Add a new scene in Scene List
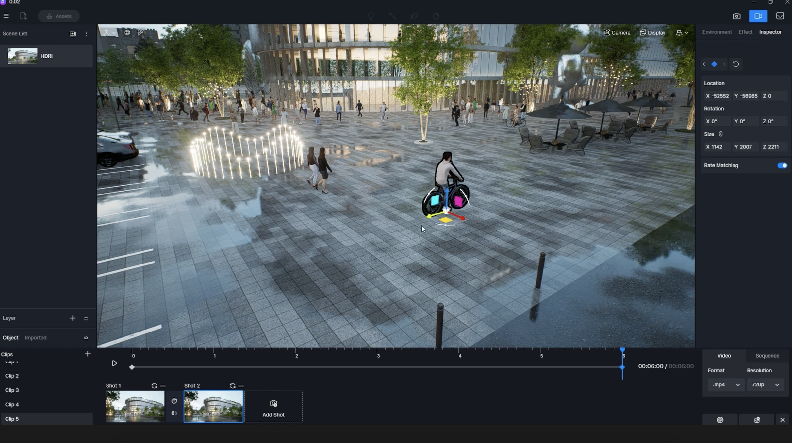Viewport: 792px width, 443px height. [73, 34]
